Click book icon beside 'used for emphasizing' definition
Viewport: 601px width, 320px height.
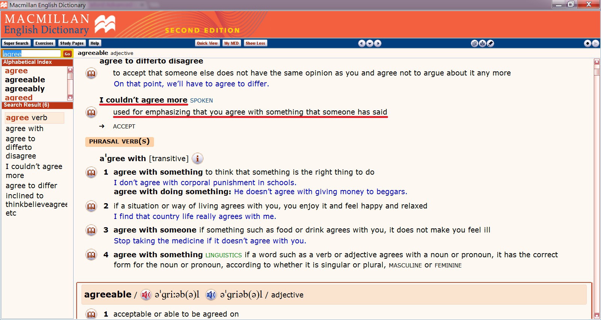tap(91, 112)
